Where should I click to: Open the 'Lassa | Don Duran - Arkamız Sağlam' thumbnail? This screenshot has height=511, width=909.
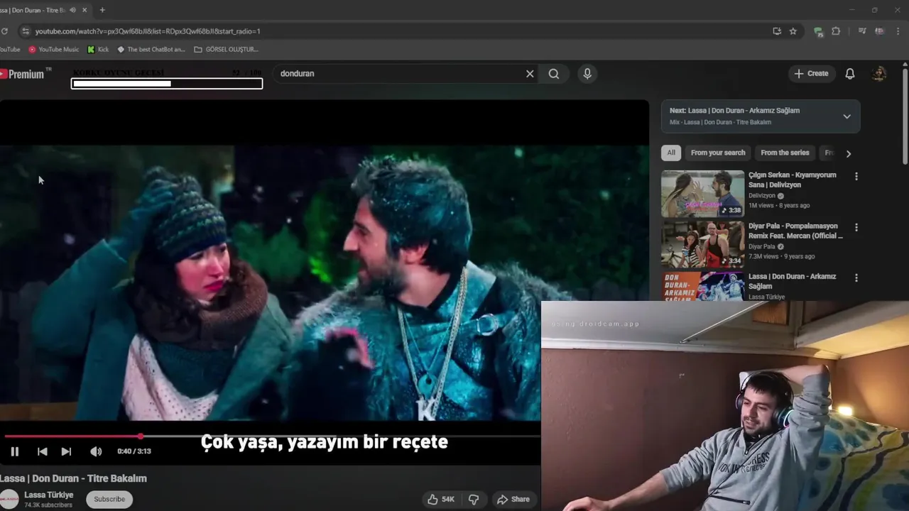(x=702, y=287)
